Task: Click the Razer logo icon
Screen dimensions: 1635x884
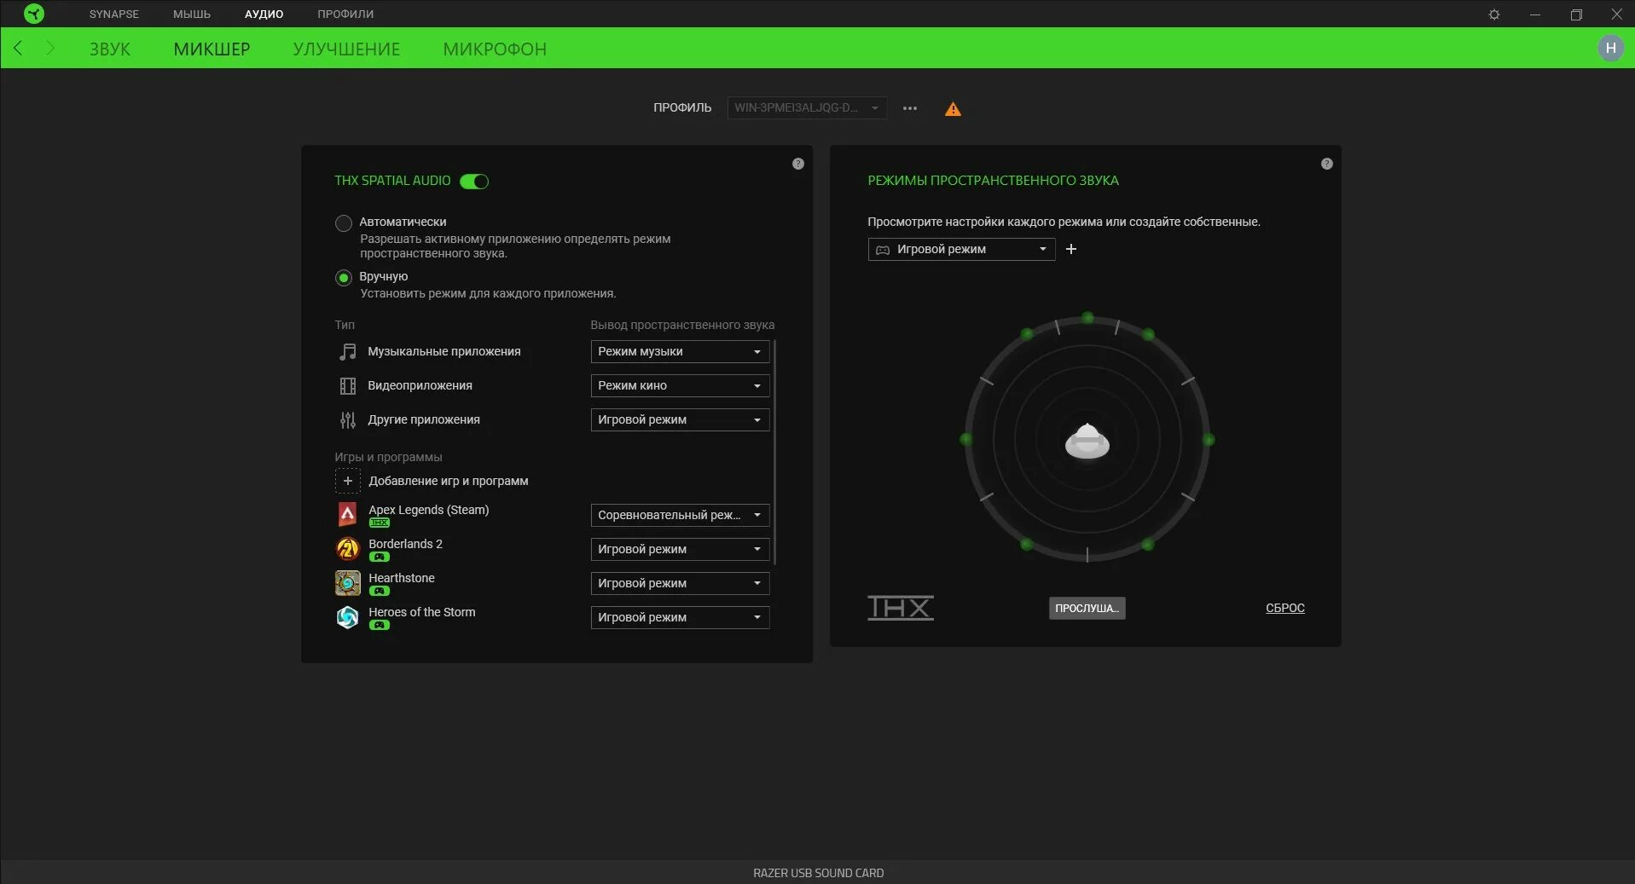Action: [34, 14]
